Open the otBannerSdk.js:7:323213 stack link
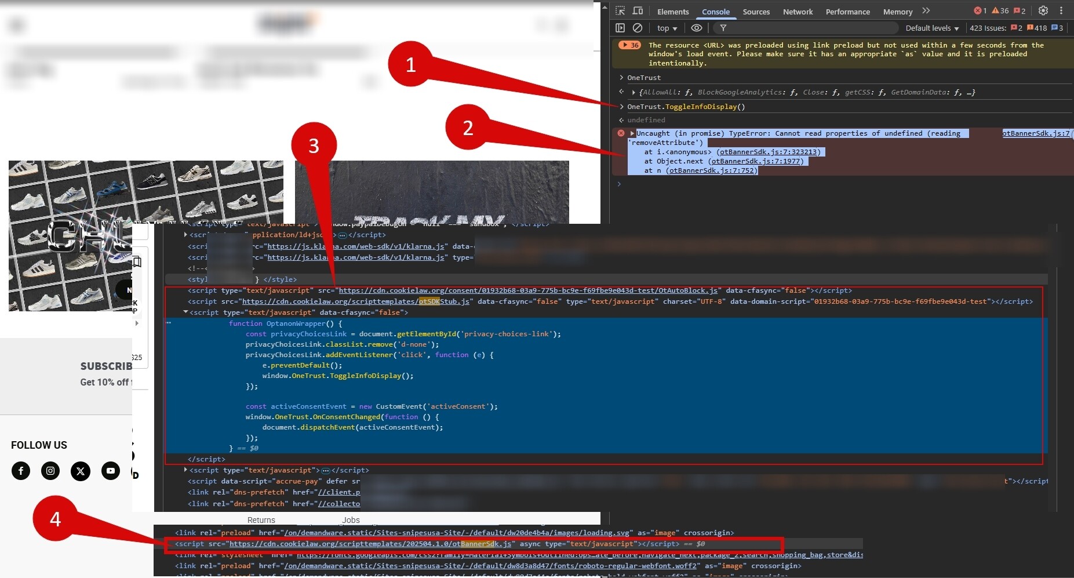Image resolution: width=1074 pixels, height=578 pixels. click(x=769, y=152)
